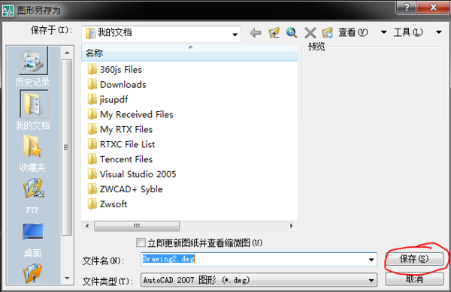
Task: Click the 取消 cancel button
Action: [414, 278]
